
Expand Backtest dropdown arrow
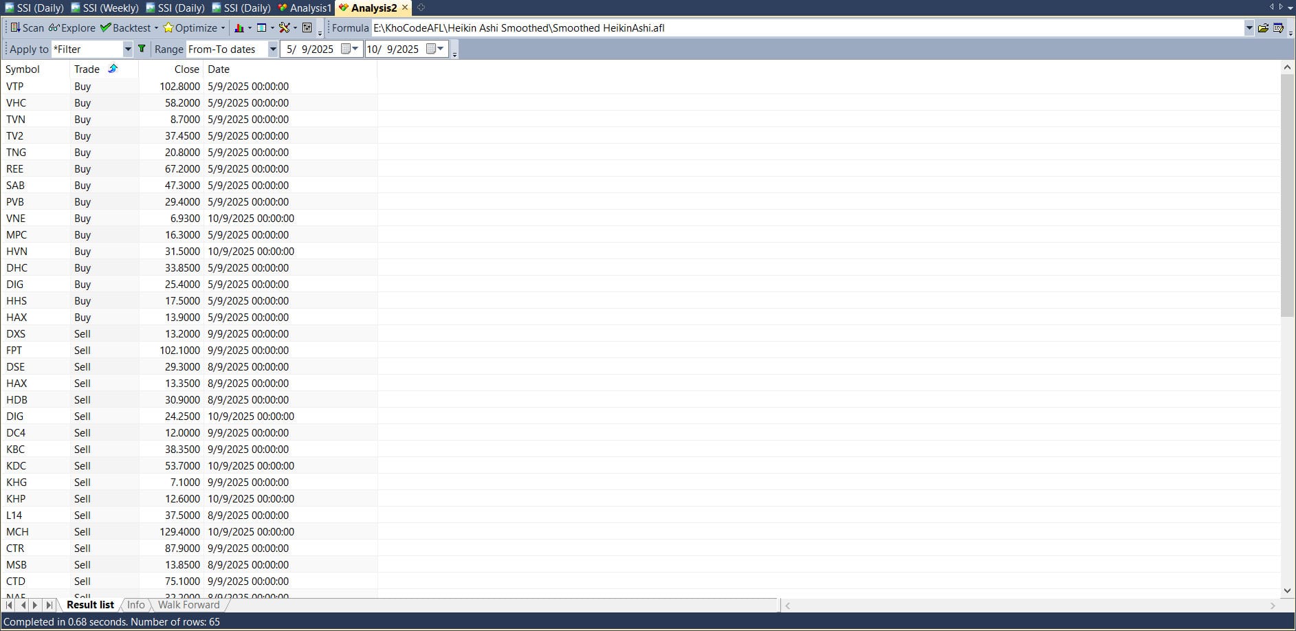point(156,28)
